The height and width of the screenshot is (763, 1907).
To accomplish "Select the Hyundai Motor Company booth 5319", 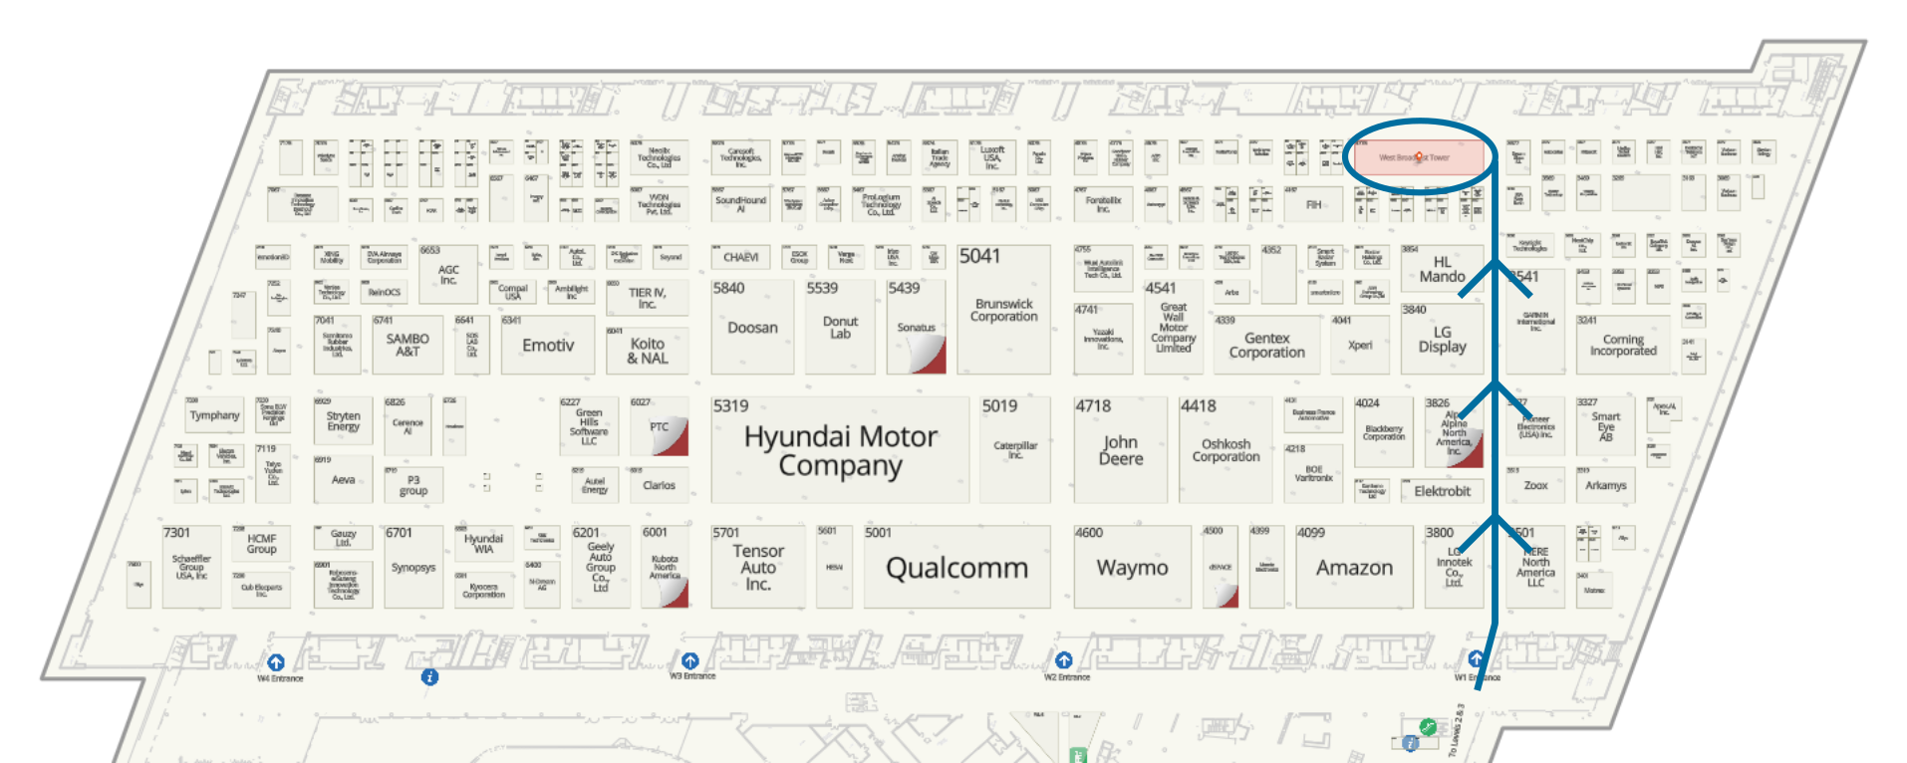I will tap(840, 449).
